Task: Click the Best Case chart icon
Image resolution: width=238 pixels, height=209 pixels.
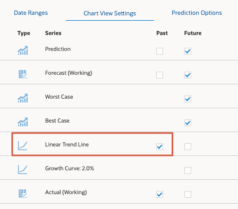Action: point(23,122)
